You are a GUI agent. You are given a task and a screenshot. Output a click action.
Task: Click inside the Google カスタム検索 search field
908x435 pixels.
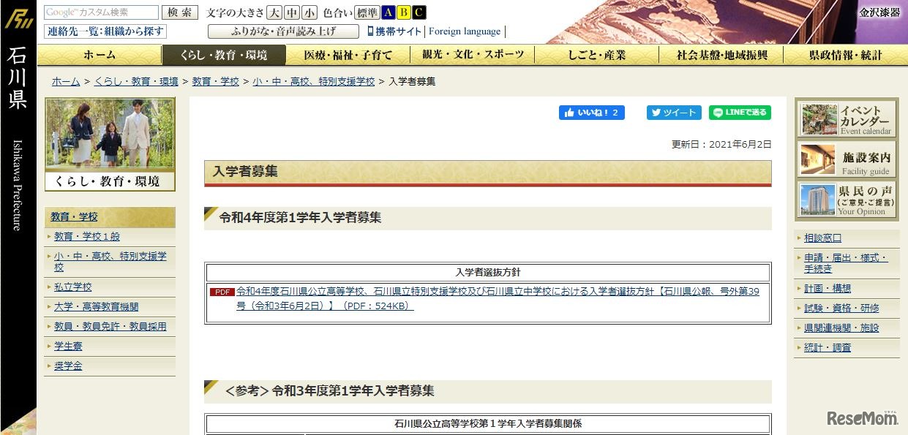coord(102,12)
